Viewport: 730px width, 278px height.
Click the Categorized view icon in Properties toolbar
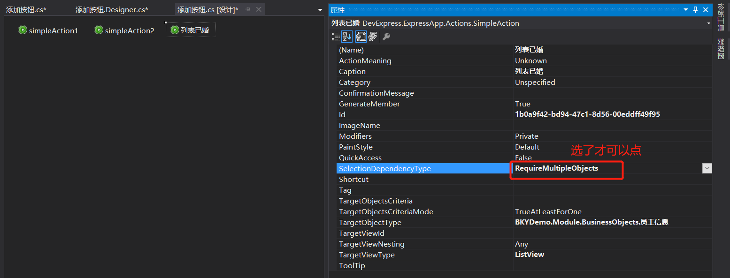pyautogui.click(x=336, y=37)
